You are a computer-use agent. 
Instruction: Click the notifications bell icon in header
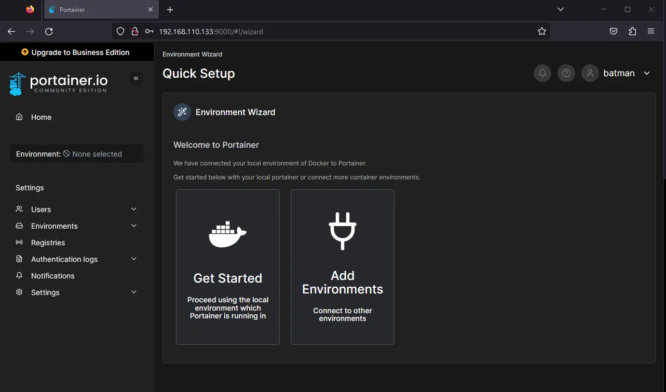(x=542, y=73)
